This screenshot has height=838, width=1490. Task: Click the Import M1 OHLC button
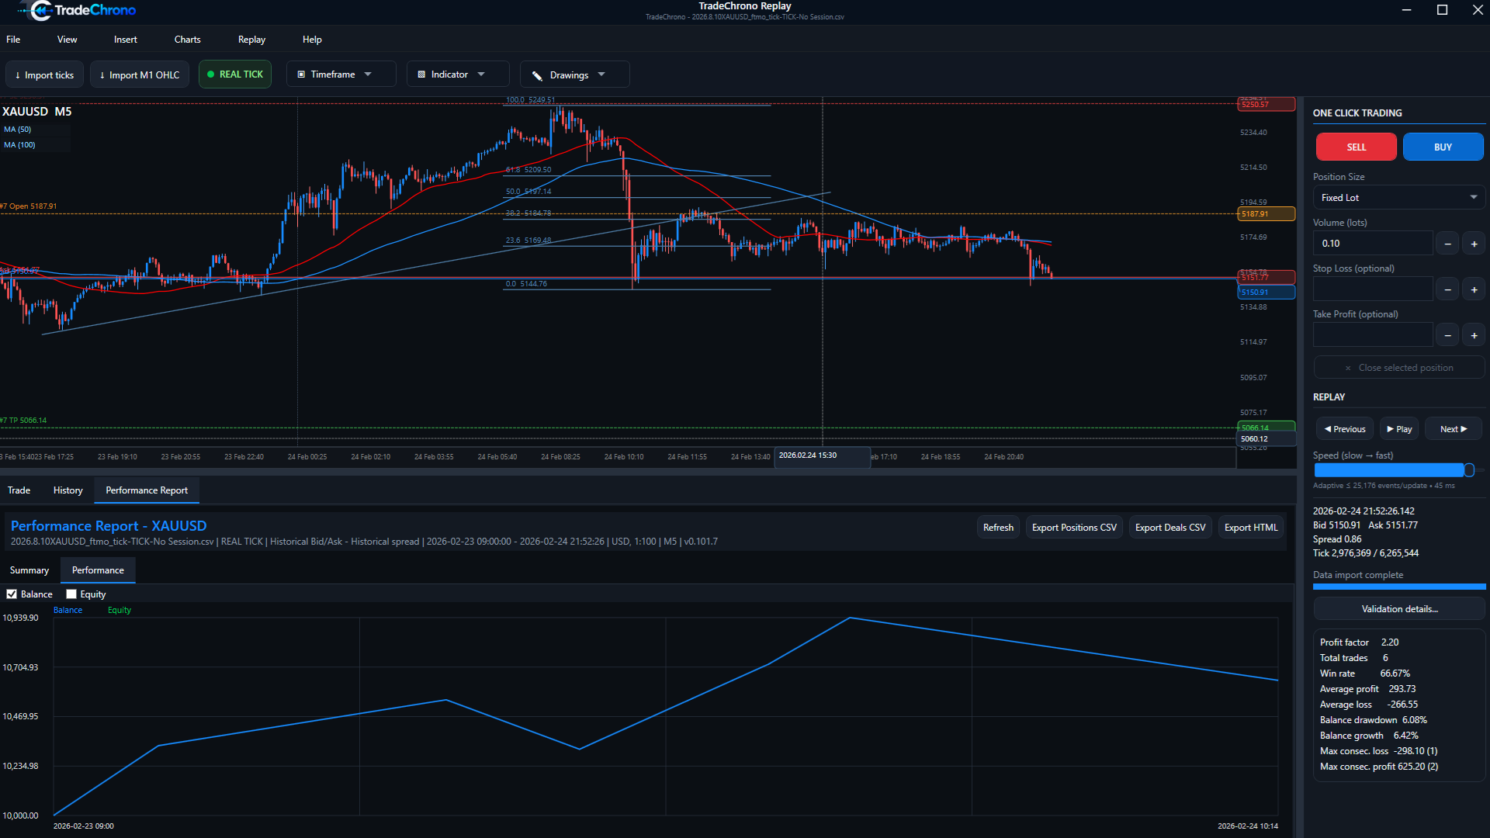point(140,74)
